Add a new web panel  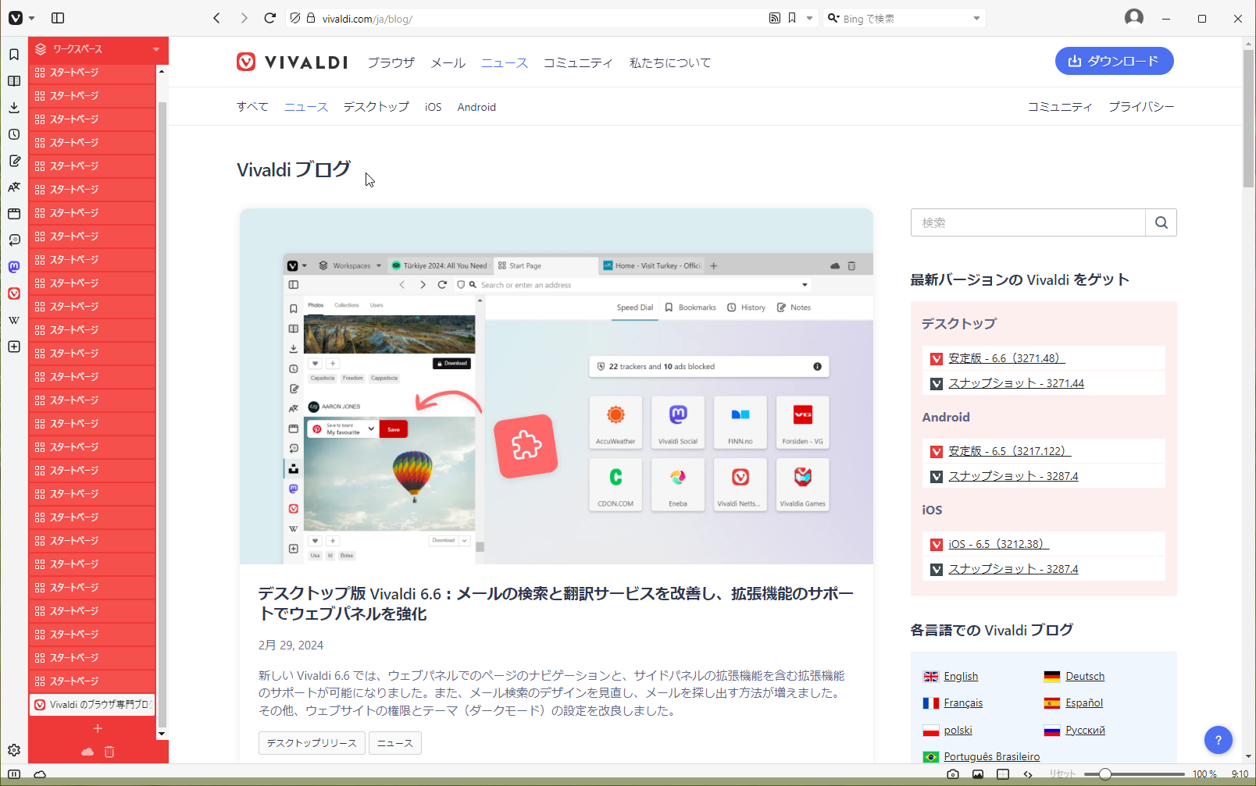[14, 346]
